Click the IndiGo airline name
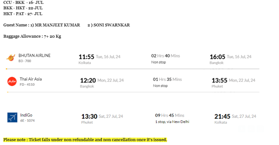The image size is (279, 145). [x=26, y=115]
